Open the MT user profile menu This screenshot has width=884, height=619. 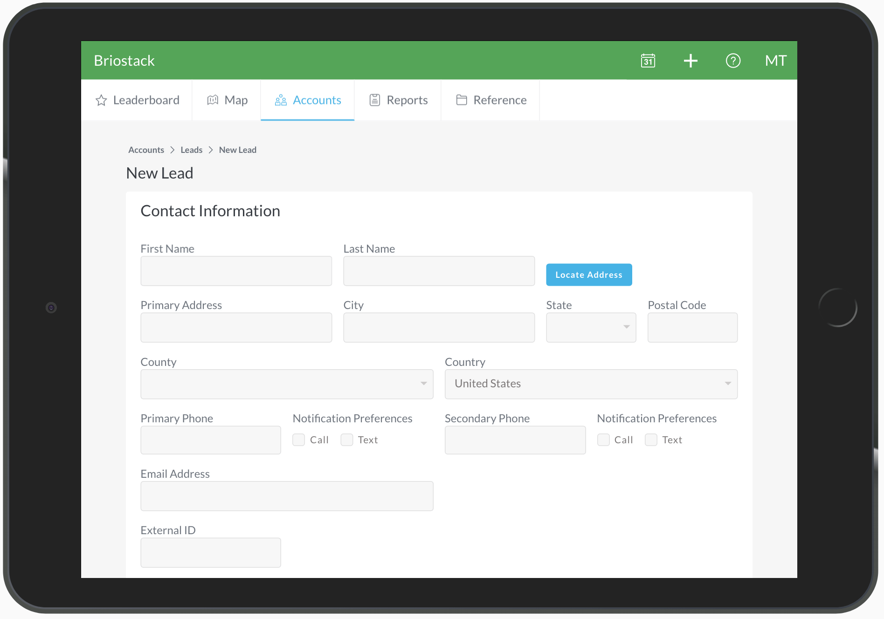tap(776, 61)
